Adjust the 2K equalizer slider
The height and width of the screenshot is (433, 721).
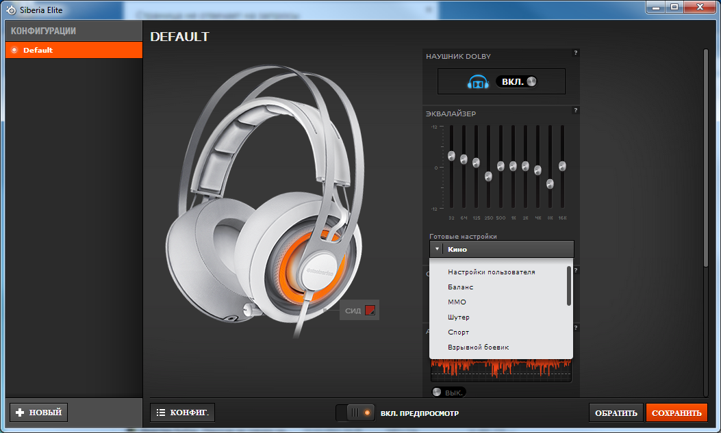pyautogui.click(x=525, y=166)
